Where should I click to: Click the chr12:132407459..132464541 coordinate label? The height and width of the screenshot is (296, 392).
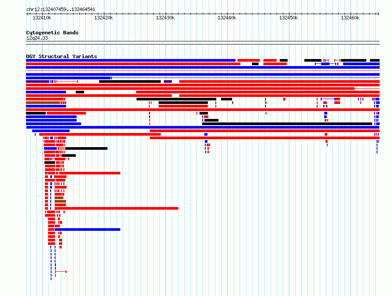(61, 10)
